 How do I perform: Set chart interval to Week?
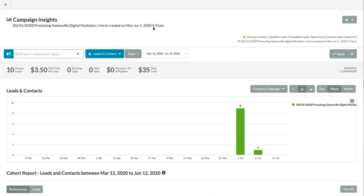[x=334, y=89]
